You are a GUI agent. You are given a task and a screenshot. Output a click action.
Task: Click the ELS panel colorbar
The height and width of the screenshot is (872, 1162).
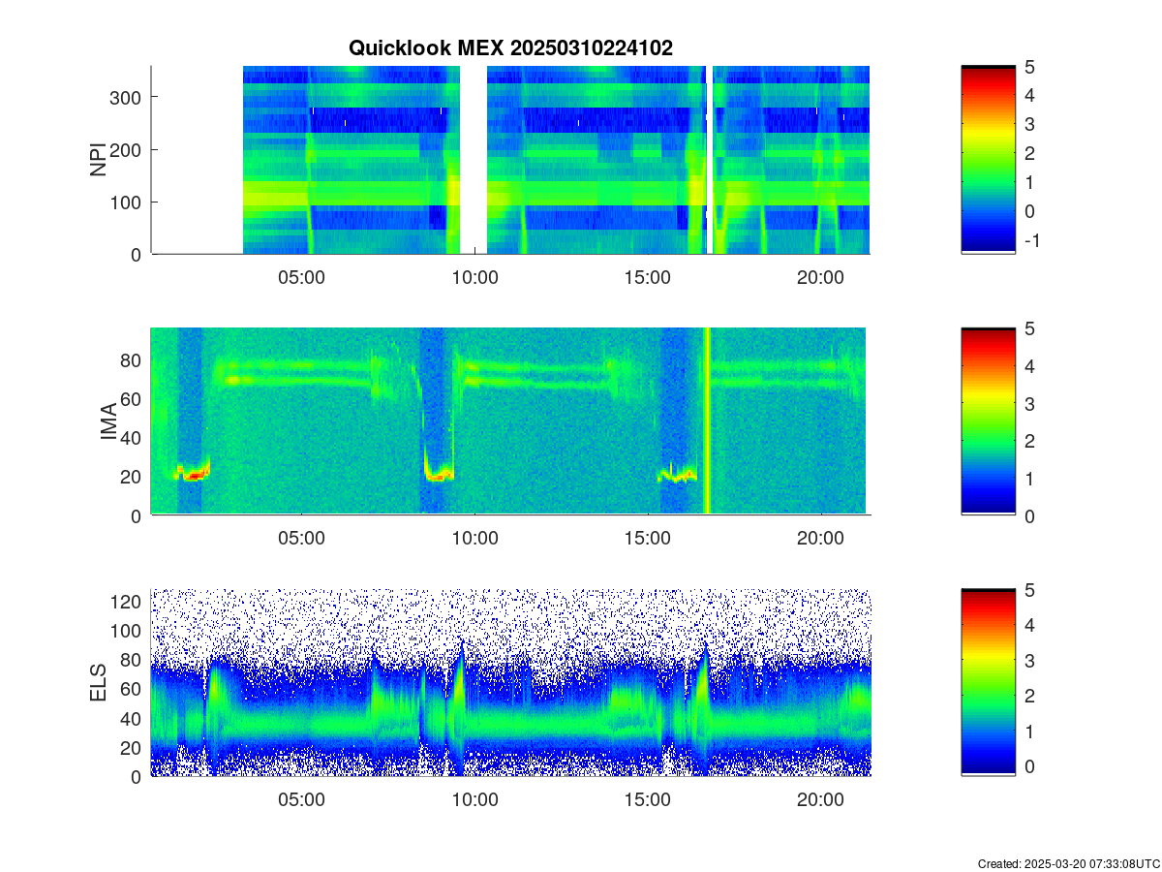988,682
